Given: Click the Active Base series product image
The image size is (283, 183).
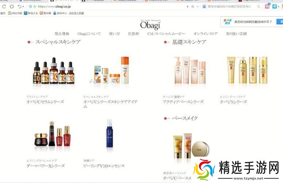Looking at the screenshot, I should (190, 70).
